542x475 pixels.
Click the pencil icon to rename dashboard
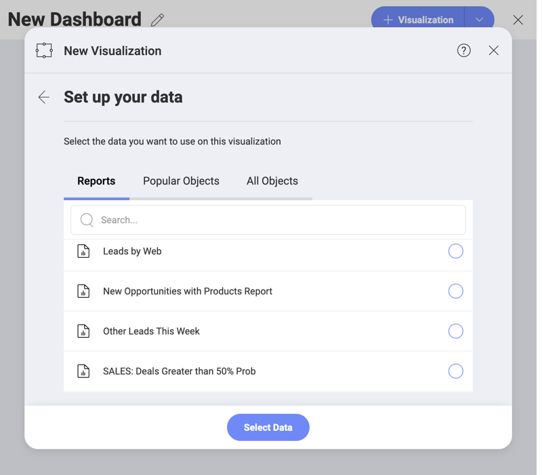157,20
